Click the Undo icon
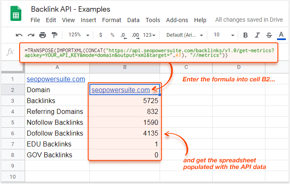 point(19,35)
